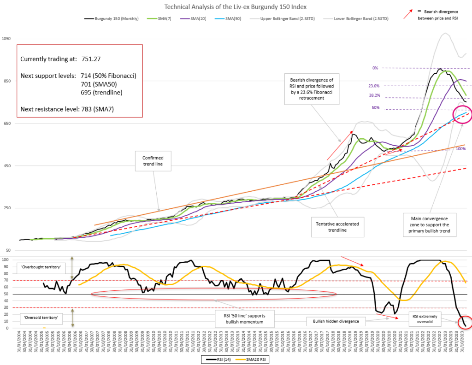The width and height of the screenshot is (472, 365).
Task: Click the price axis value '850'
Action: [x=6, y=81]
